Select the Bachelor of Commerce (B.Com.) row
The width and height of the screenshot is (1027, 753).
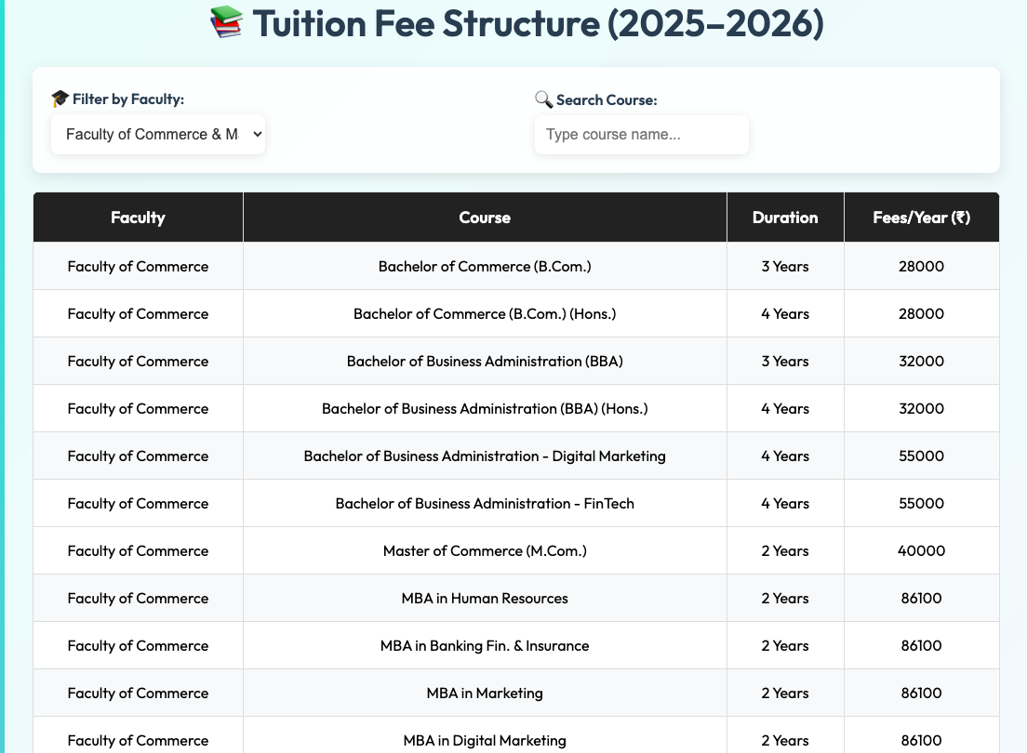coord(485,267)
